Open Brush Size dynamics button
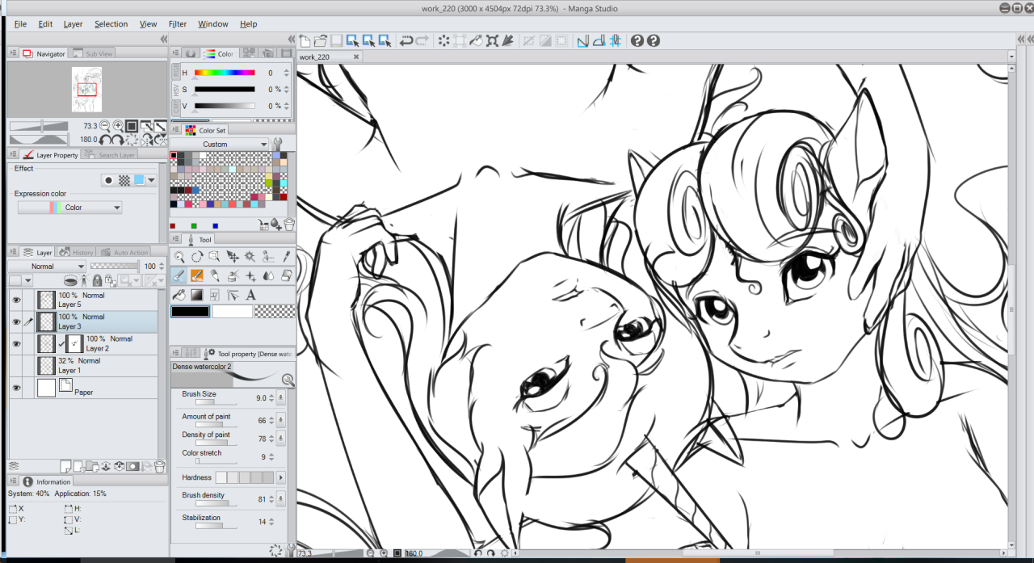 point(280,397)
